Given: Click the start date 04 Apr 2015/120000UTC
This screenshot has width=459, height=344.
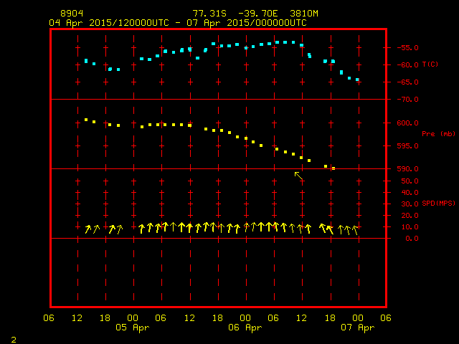Looking at the screenshot, I should (109, 23).
